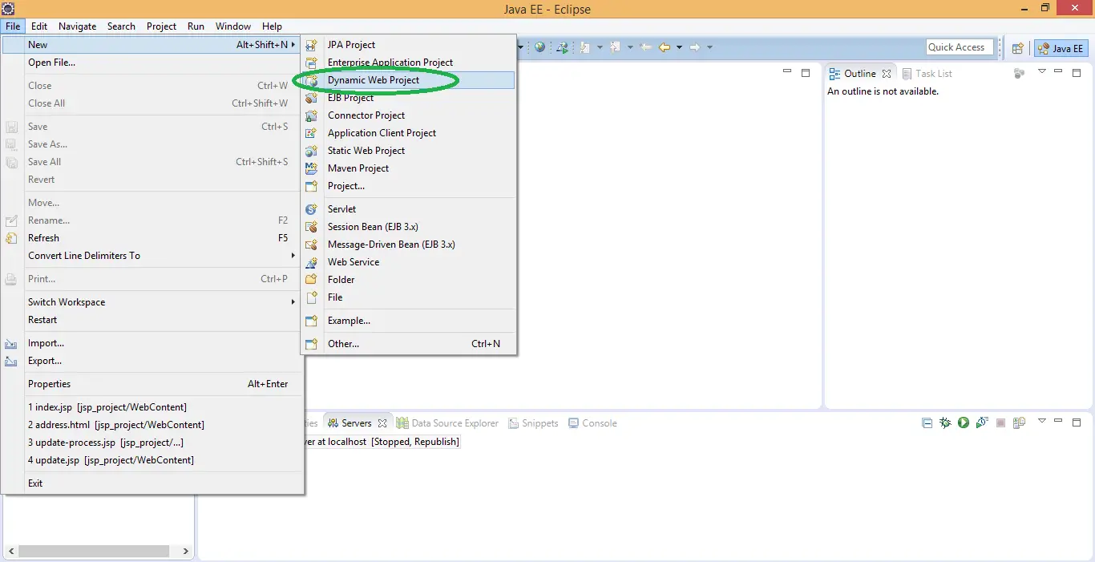Open the Data Source Explorer tab
Image resolution: width=1095 pixels, height=562 pixels.
[x=447, y=423]
